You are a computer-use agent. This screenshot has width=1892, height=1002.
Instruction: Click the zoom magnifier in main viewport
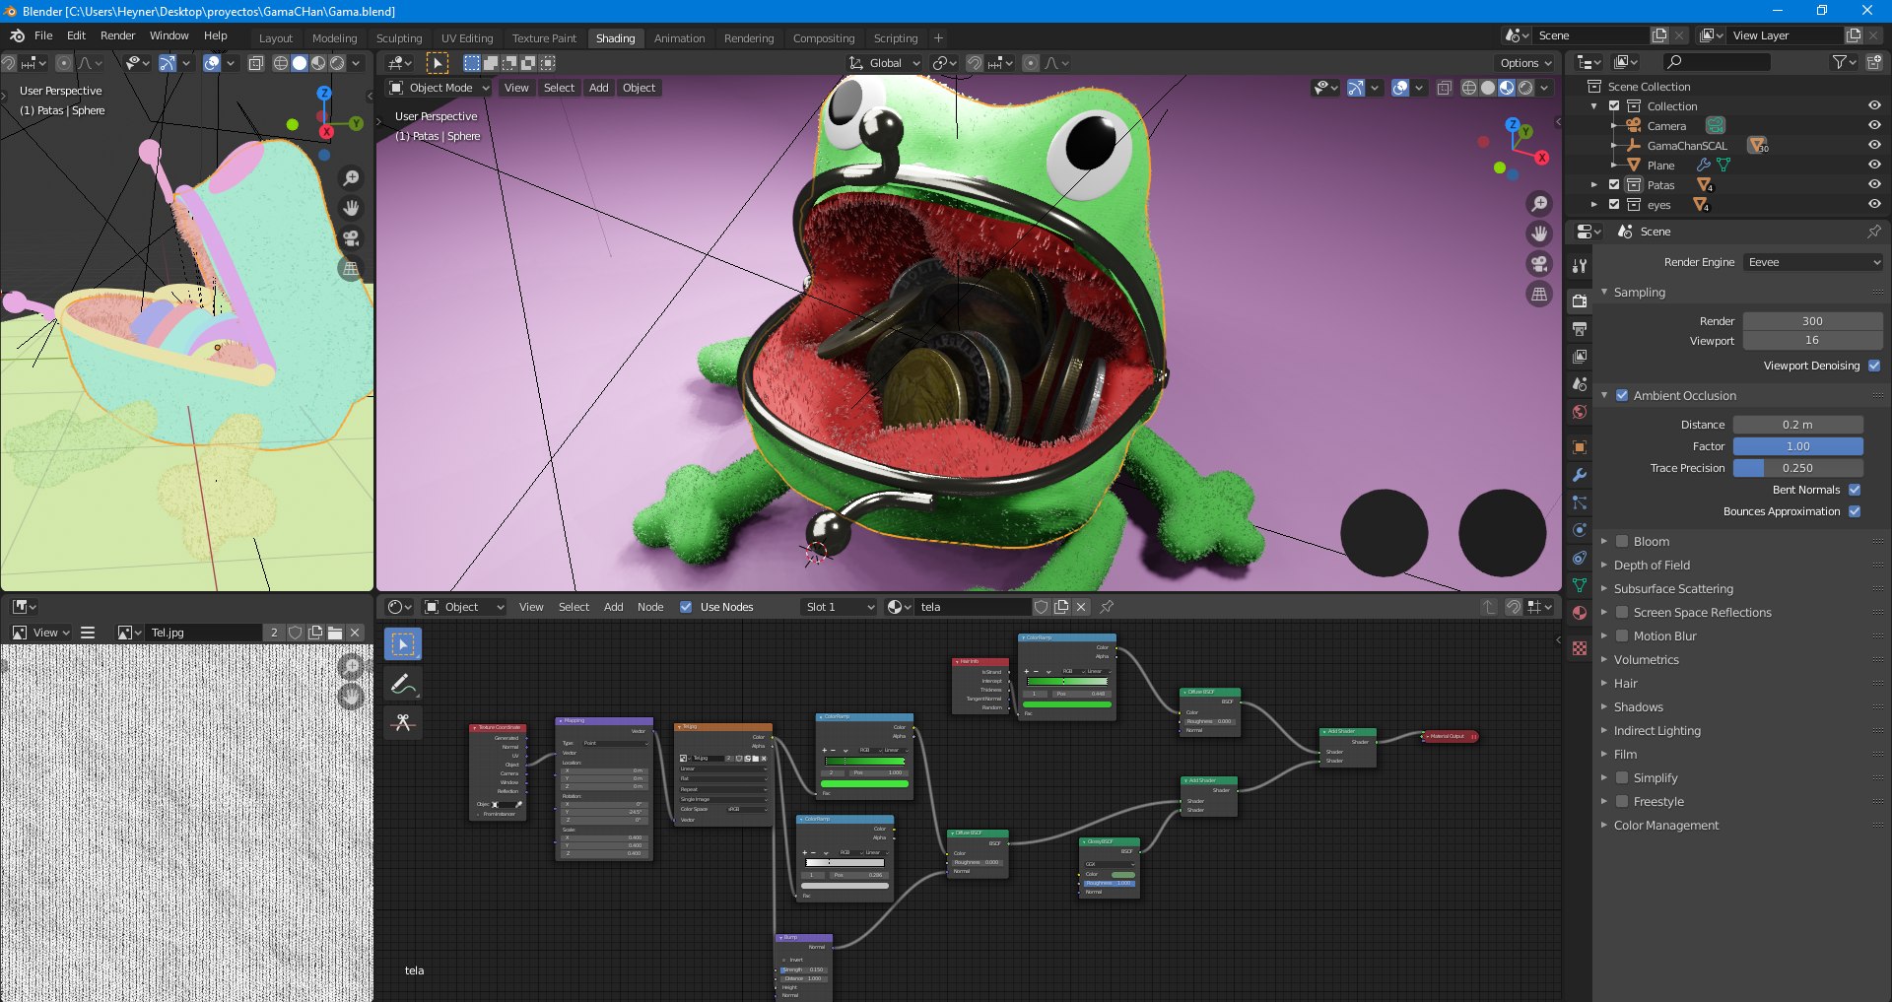pyautogui.click(x=1539, y=204)
